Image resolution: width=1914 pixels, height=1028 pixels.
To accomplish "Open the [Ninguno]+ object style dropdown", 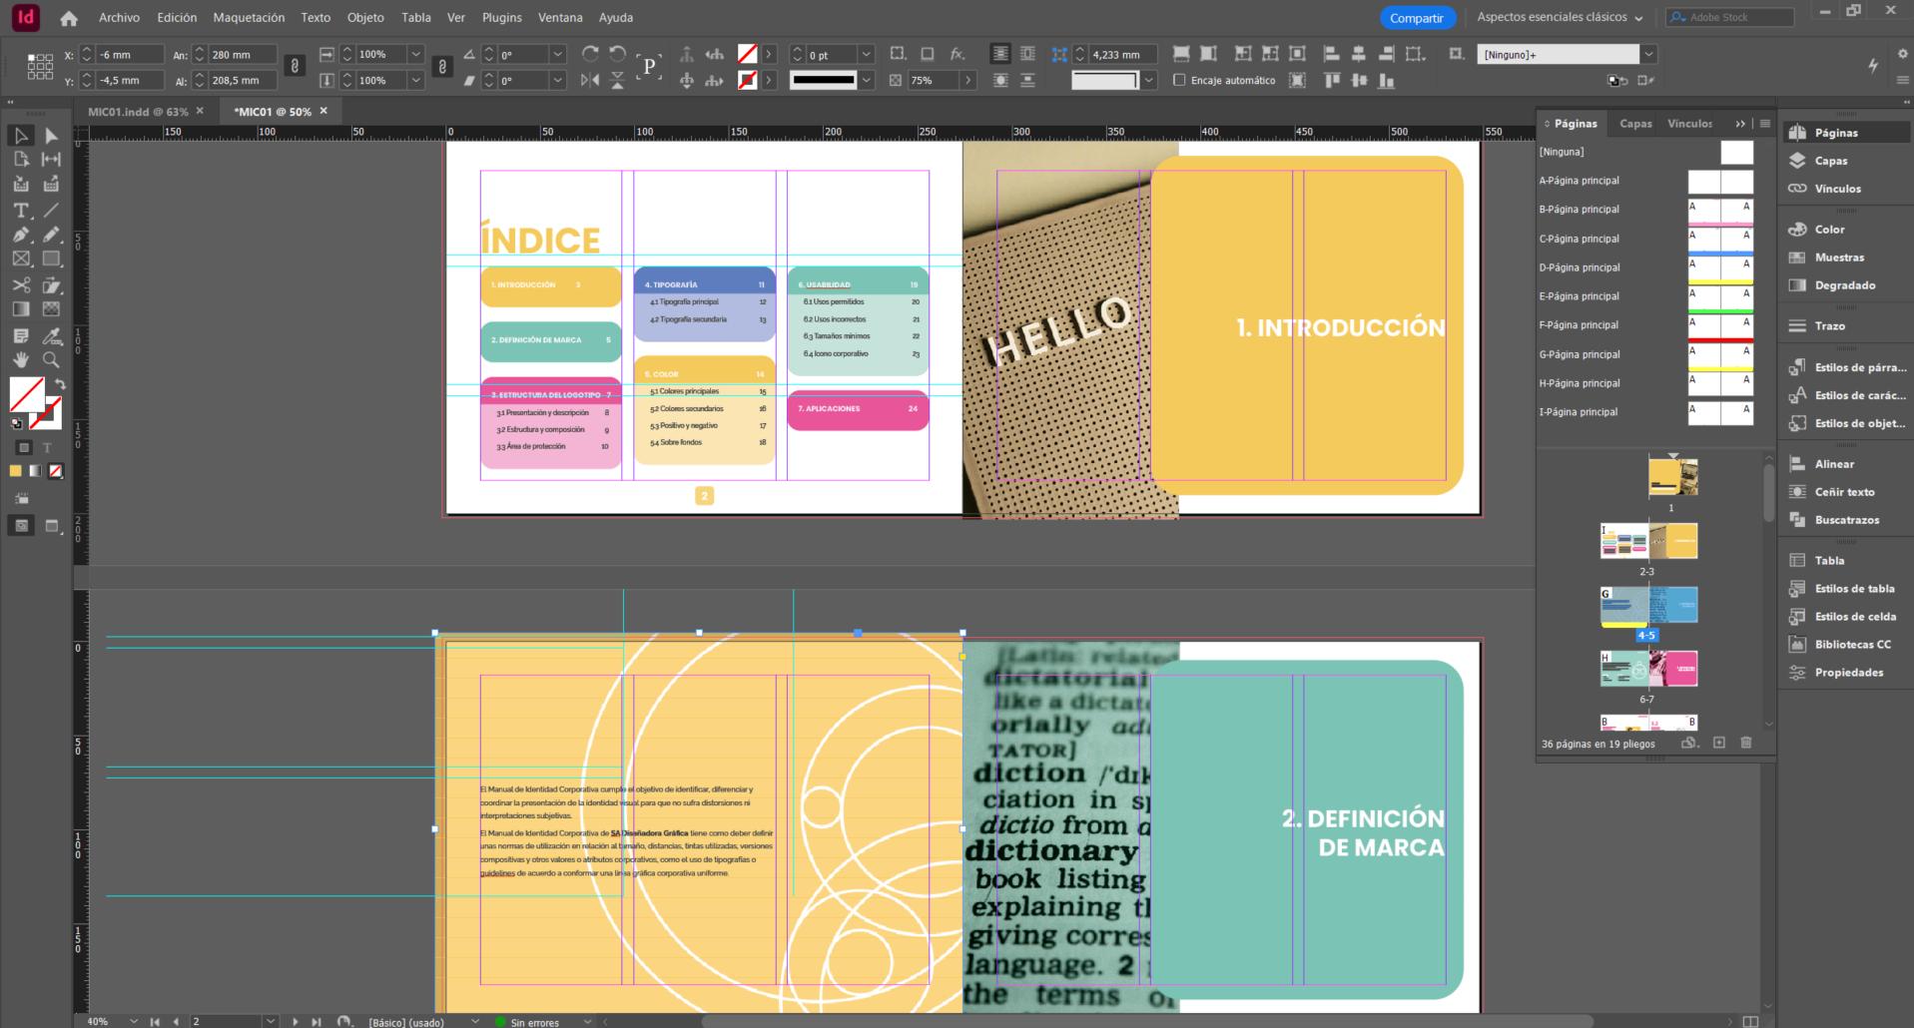I will 1647,54.
